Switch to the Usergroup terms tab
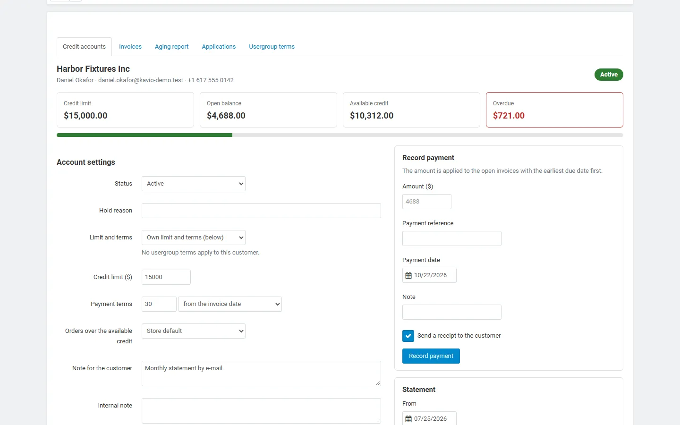680x425 pixels. (x=272, y=47)
